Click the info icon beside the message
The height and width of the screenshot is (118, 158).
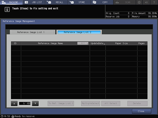coord(7,9)
